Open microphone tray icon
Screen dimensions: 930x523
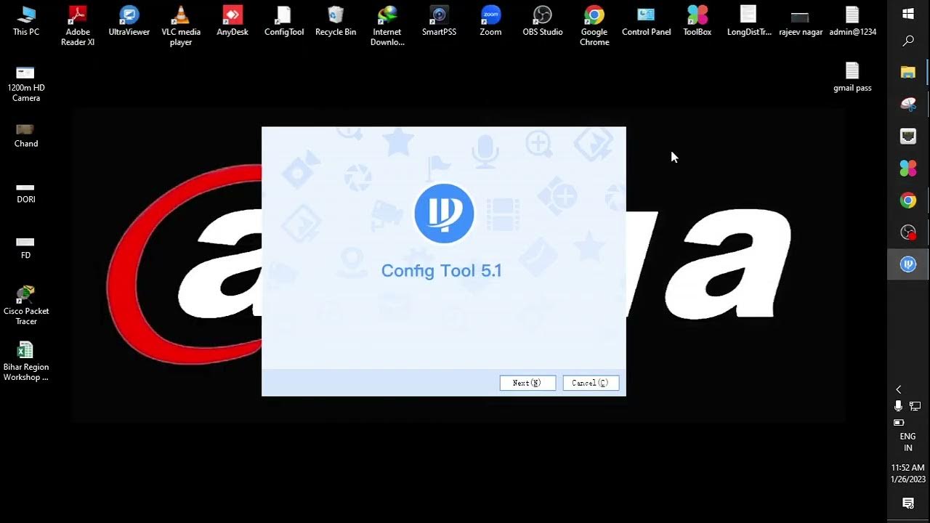[x=899, y=406]
